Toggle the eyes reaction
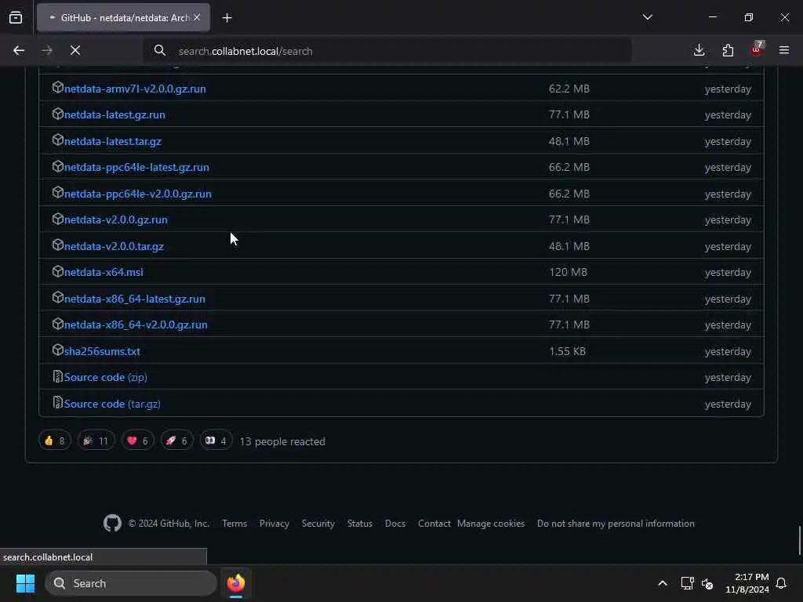This screenshot has height=602, width=803. (216, 441)
